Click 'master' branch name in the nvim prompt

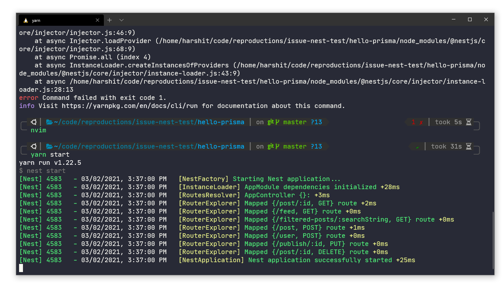tap(295, 122)
